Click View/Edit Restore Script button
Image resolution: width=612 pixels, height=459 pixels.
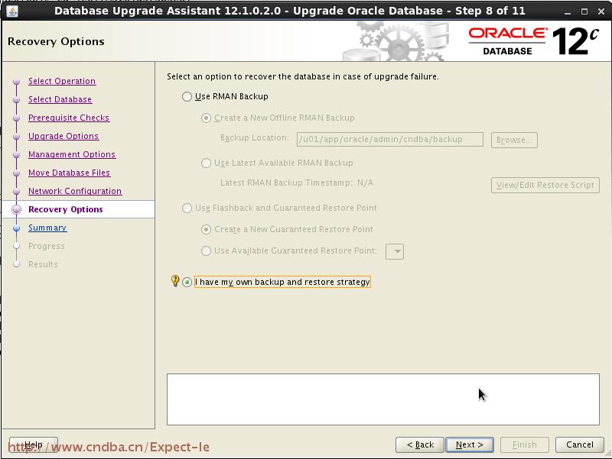pyautogui.click(x=545, y=185)
